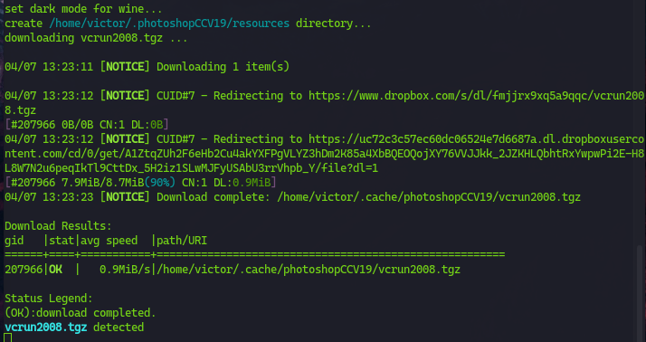Click the '[#207966 0B/0B CN:1 DL:0B]' progress line
This screenshot has height=342, width=646.
click(87, 125)
